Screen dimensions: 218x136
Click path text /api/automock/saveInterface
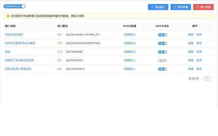click(83, 43)
